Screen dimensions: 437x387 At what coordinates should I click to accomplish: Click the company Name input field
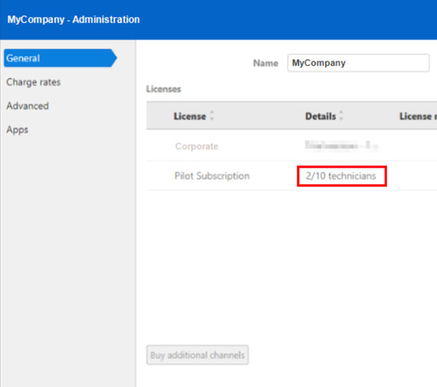click(358, 63)
